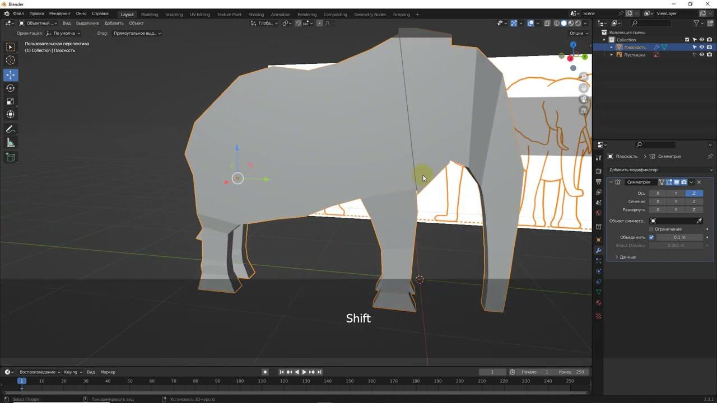Click the current frame number field
Image resolution: width=717 pixels, height=403 pixels.
pos(492,372)
